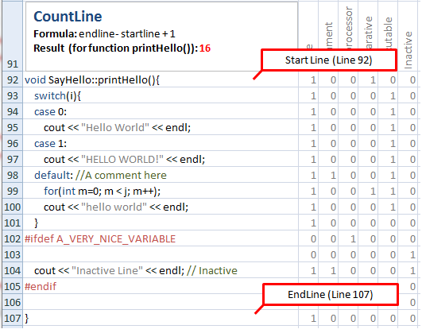This screenshot has width=422, height=333.
Task: Click the #ifdef A_VERY_NICE_VARIABLE cell
Action: click(161, 238)
